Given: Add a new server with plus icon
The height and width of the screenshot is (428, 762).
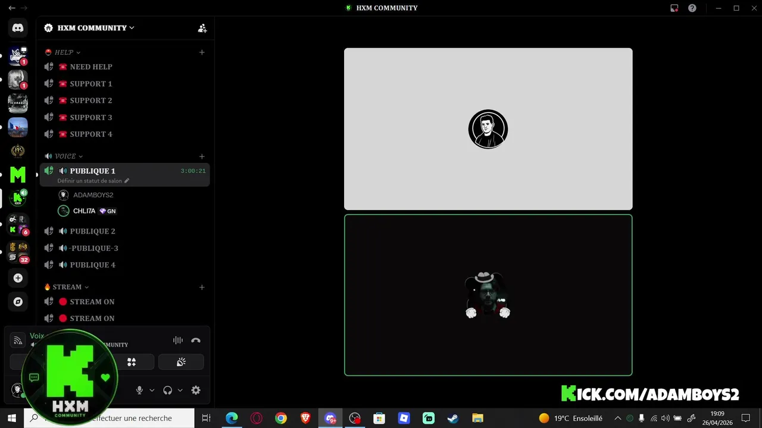Looking at the screenshot, I should pyautogui.click(x=18, y=278).
